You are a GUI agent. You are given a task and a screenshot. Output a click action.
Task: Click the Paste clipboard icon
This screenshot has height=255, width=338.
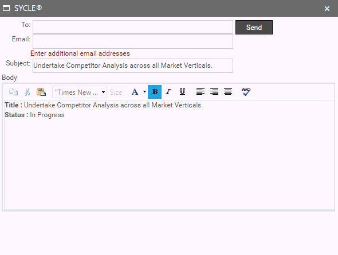[41, 92]
